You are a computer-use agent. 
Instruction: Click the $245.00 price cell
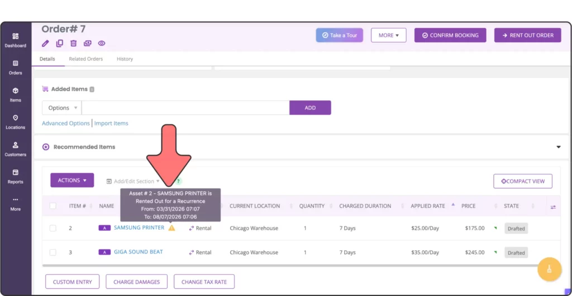475,252
